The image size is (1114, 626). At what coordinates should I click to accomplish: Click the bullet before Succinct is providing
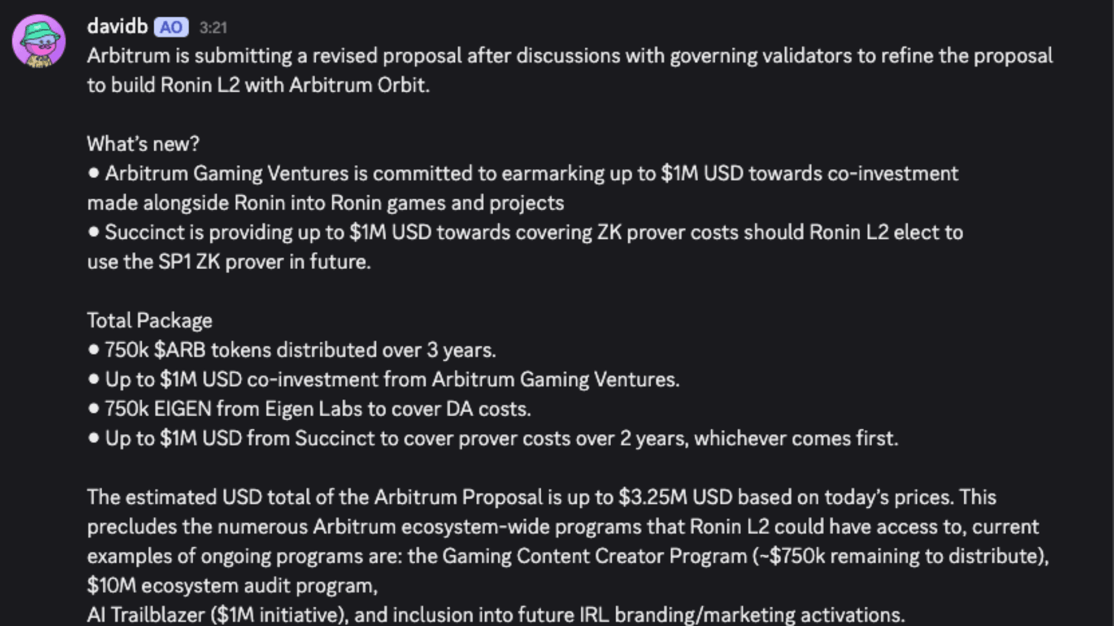94,232
